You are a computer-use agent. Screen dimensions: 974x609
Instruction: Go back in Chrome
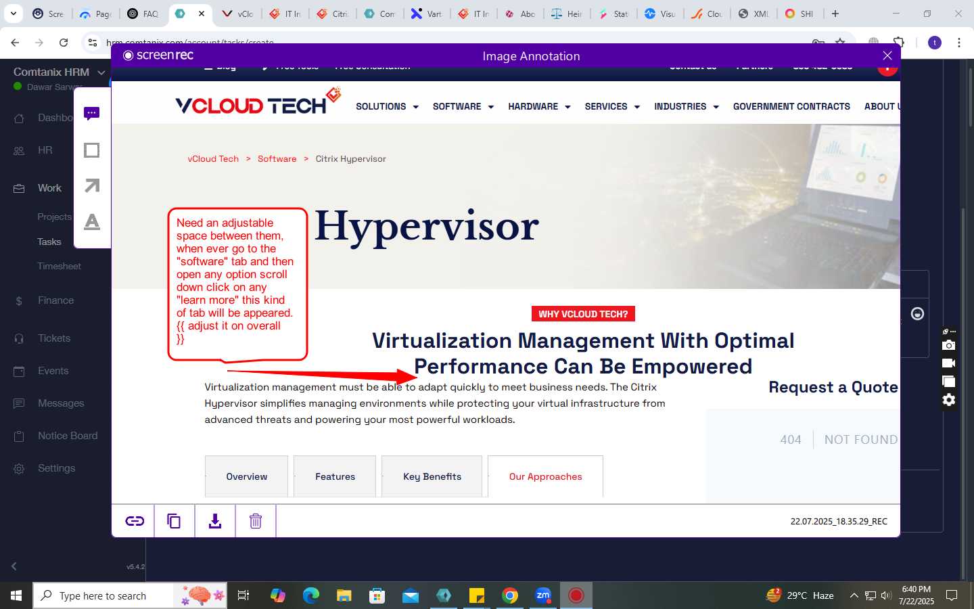[15, 43]
